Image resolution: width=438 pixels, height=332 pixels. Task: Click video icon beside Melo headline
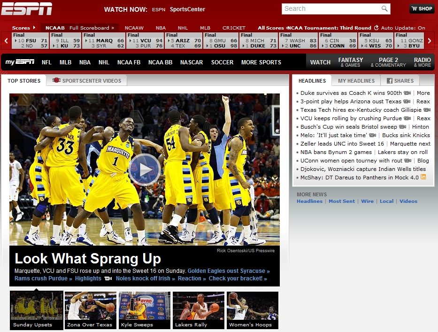tap(373, 135)
